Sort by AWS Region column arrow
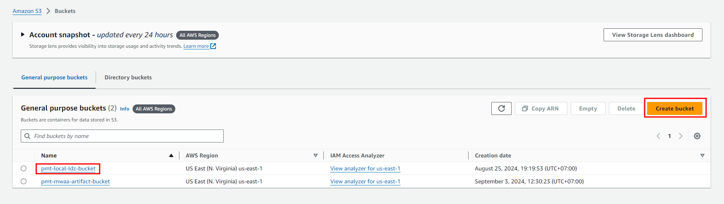Viewport: 724px width, 204px height. click(x=316, y=155)
